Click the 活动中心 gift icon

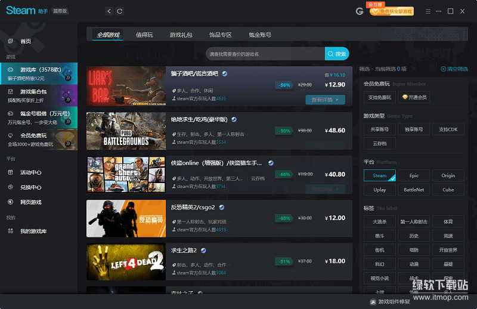pos(10,172)
